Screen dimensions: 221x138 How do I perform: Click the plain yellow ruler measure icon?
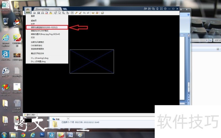(x=93, y=13)
